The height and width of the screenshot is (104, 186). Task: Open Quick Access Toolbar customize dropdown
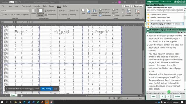coord(29,2)
